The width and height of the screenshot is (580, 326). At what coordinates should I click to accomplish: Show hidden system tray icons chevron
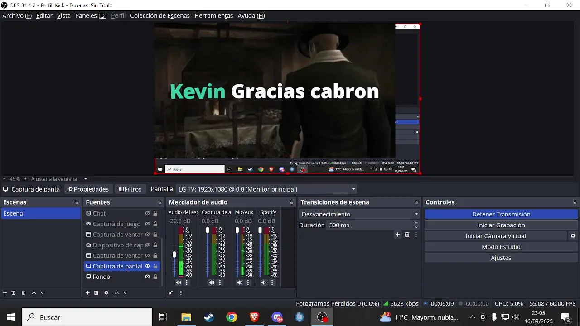[472, 317]
